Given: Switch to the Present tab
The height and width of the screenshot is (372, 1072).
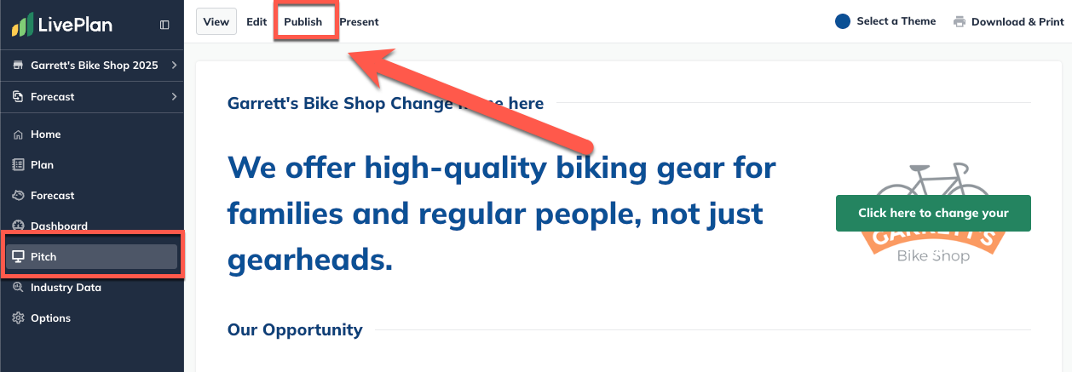Looking at the screenshot, I should (x=359, y=22).
